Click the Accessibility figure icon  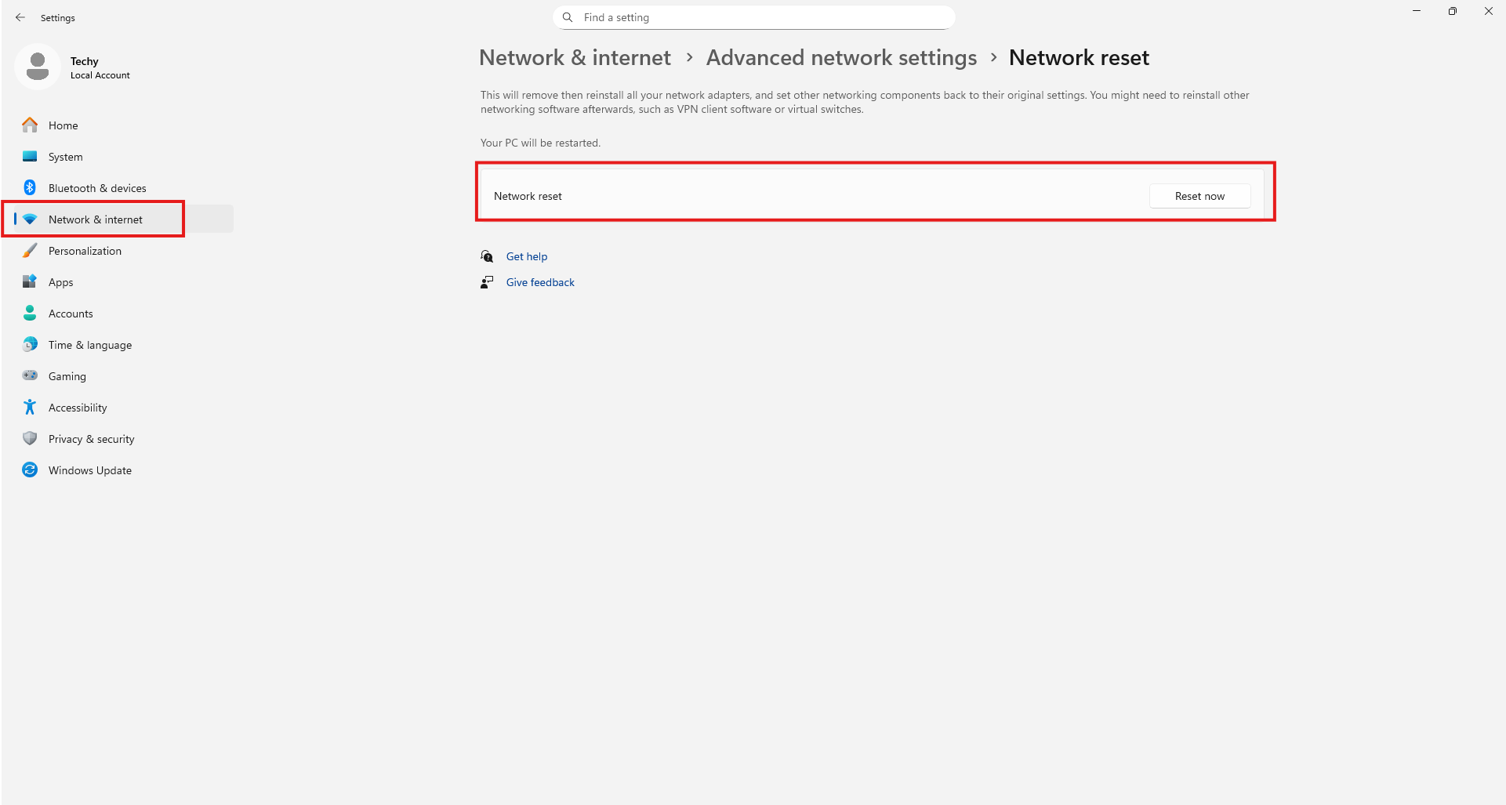(30, 408)
